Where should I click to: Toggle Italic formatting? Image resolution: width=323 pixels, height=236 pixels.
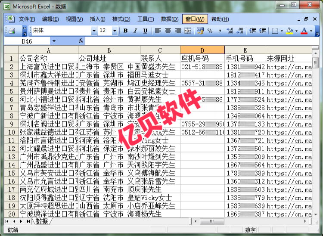tap(135, 31)
